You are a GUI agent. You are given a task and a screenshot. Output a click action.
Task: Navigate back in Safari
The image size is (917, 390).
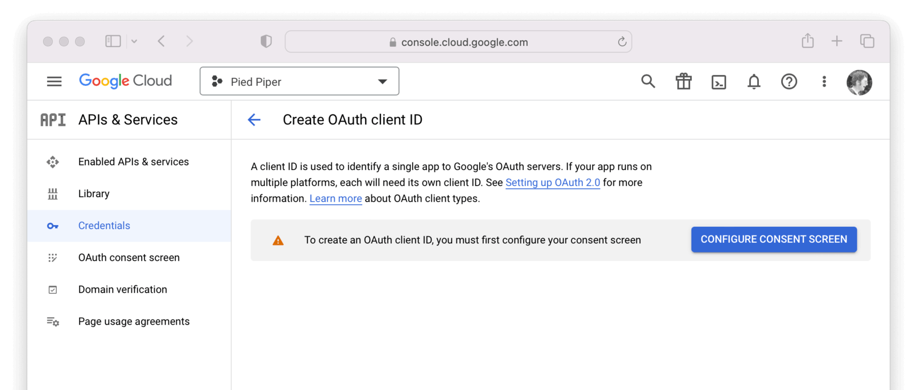[x=162, y=41]
